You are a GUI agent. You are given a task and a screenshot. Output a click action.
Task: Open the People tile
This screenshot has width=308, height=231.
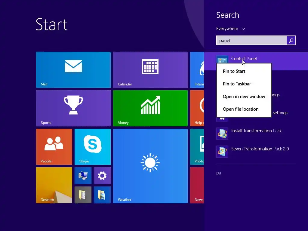click(x=54, y=147)
